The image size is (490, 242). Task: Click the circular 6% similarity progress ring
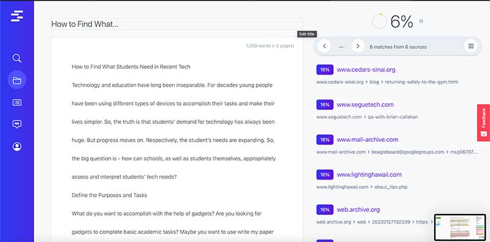(x=379, y=21)
